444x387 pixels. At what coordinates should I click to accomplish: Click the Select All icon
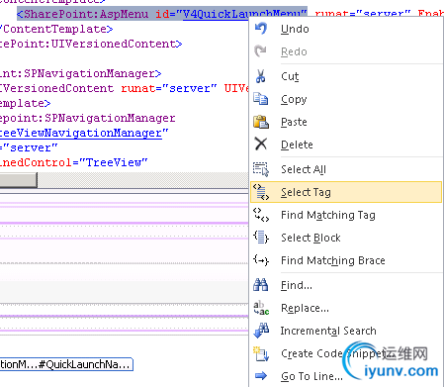tap(261, 169)
